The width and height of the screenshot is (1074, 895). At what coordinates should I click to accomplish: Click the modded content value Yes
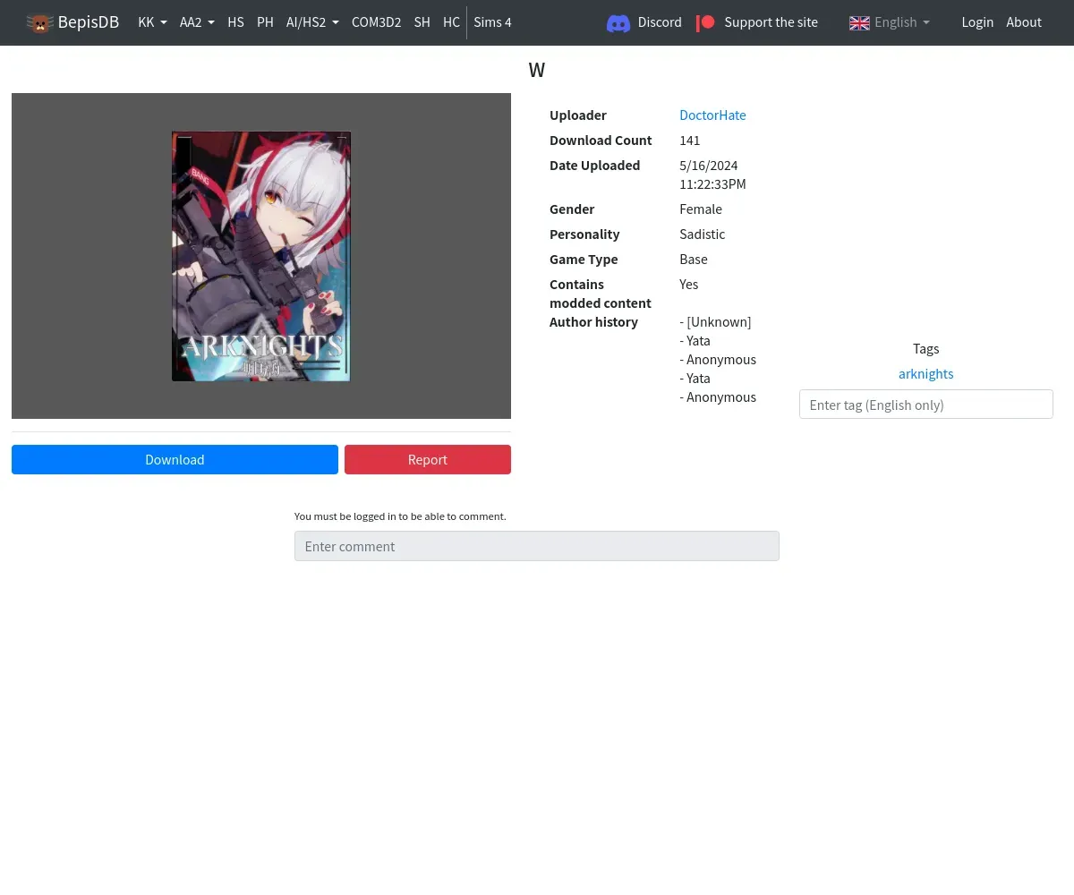coord(689,285)
